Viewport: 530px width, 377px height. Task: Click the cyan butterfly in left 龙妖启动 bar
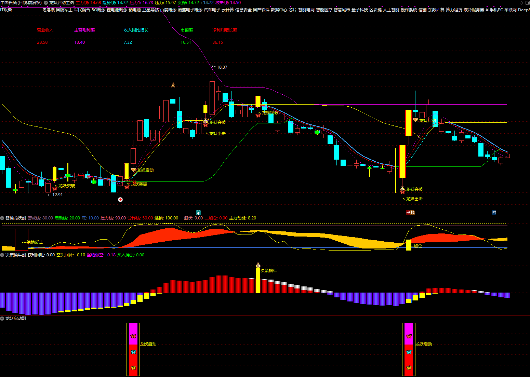click(133, 352)
